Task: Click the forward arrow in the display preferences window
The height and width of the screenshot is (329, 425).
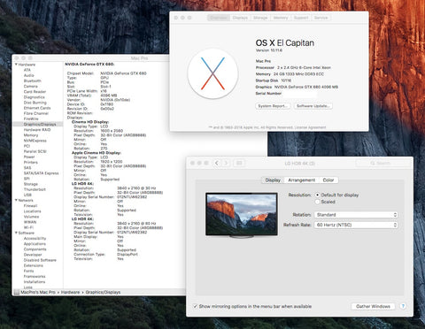Action: (226, 163)
